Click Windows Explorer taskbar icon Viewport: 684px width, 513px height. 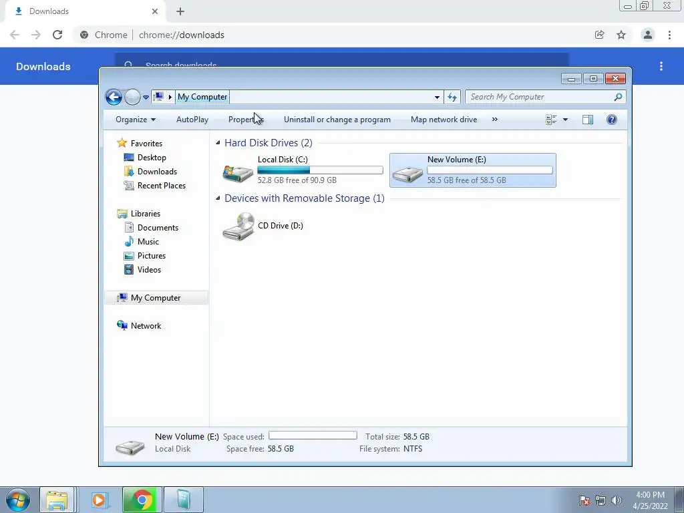click(x=57, y=500)
